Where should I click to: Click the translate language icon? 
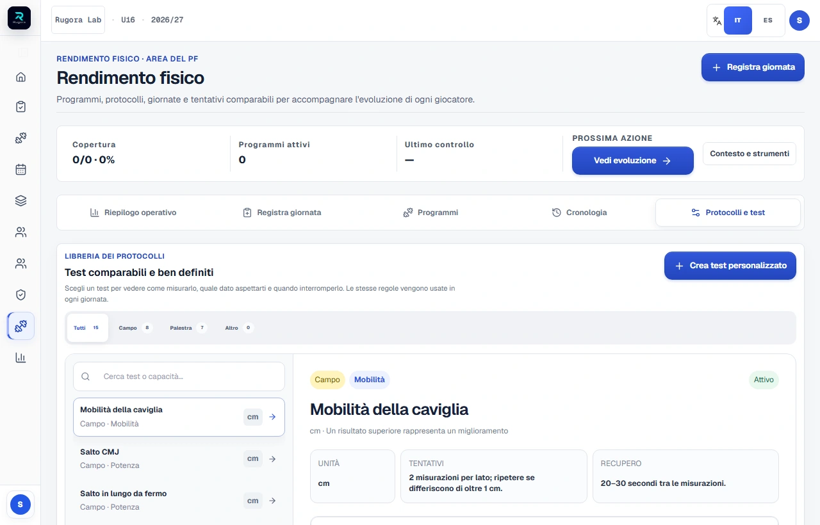click(x=717, y=20)
